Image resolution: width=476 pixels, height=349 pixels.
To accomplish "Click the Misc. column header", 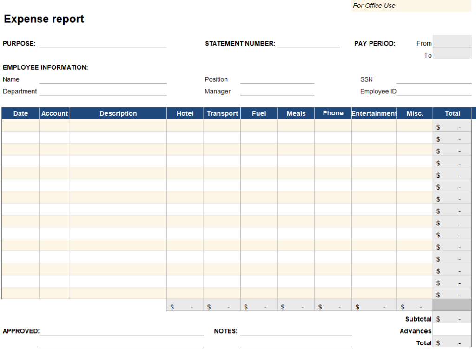I will [415, 113].
